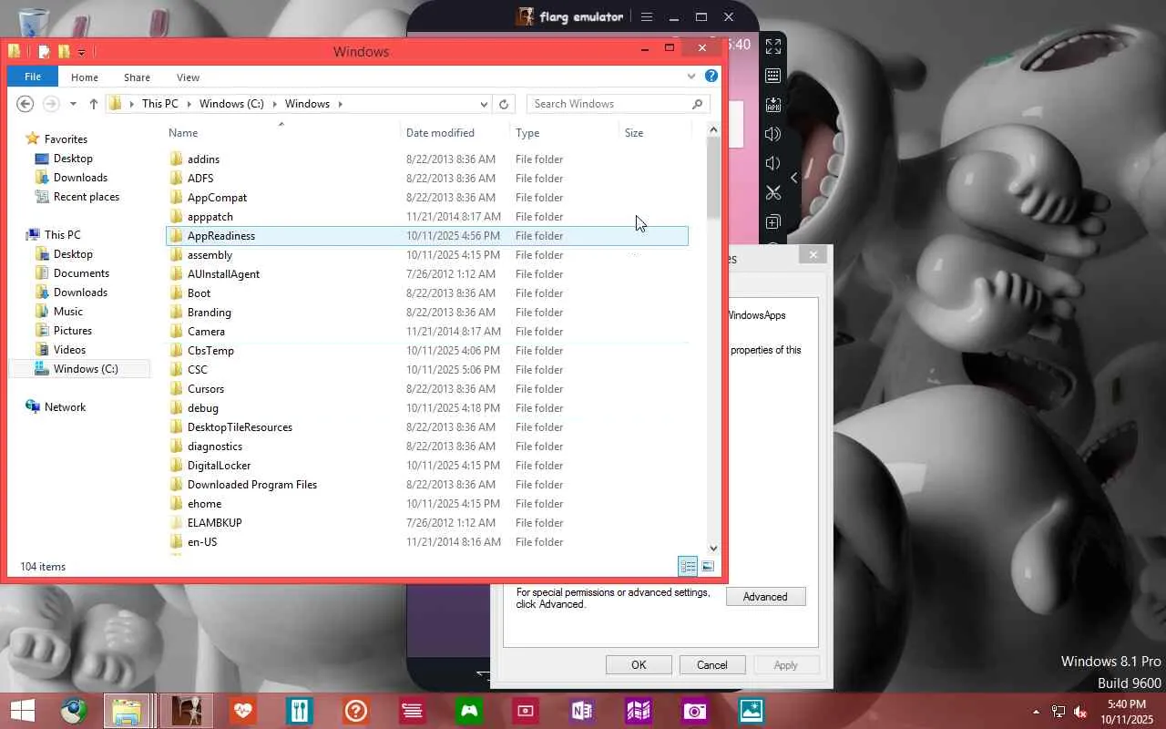Open the Customize Quick Access Toolbar dropdown
This screenshot has width=1166, height=729.
pos(81,52)
